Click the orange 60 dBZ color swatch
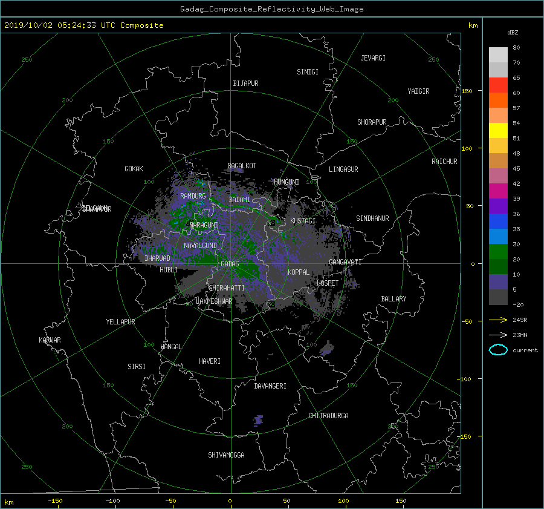 pos(498,100)
